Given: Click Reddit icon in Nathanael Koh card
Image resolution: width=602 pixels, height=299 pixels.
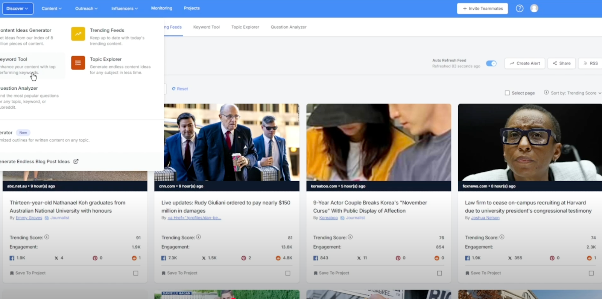Looking at the screenshot, I should coord(134,258).
